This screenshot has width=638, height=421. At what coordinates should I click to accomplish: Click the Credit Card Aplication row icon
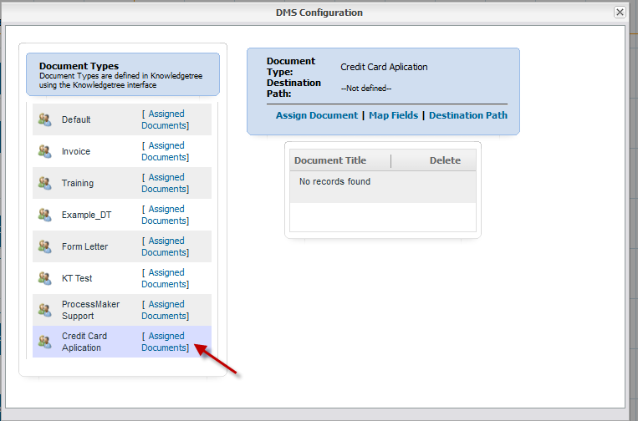click(x=45, y=342)
